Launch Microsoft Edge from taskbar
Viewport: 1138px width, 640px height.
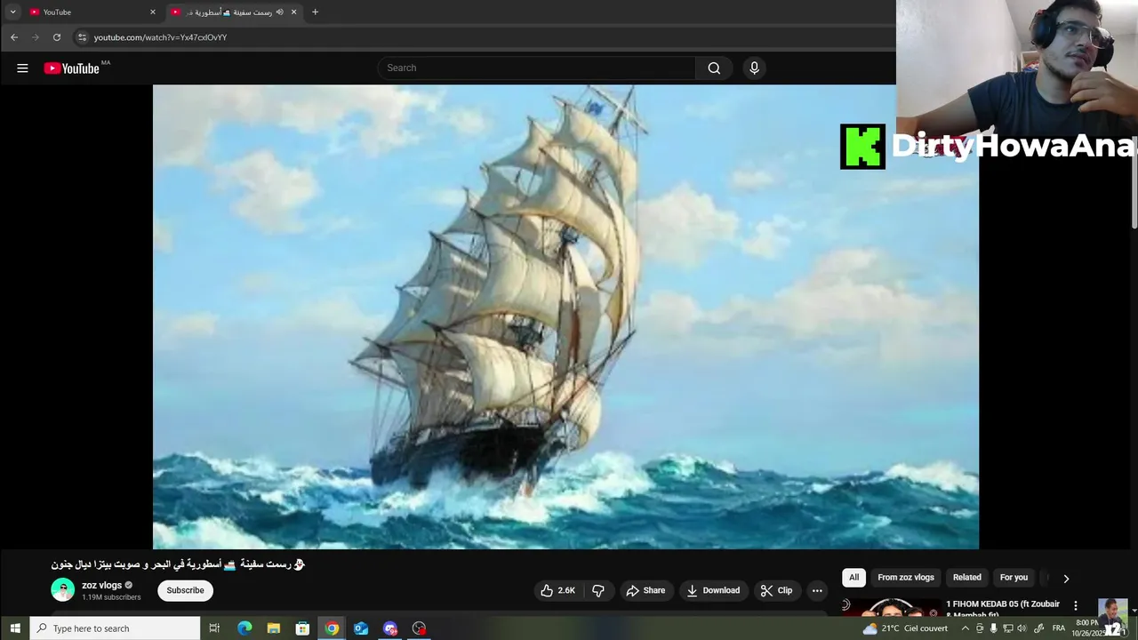(244, 628)
